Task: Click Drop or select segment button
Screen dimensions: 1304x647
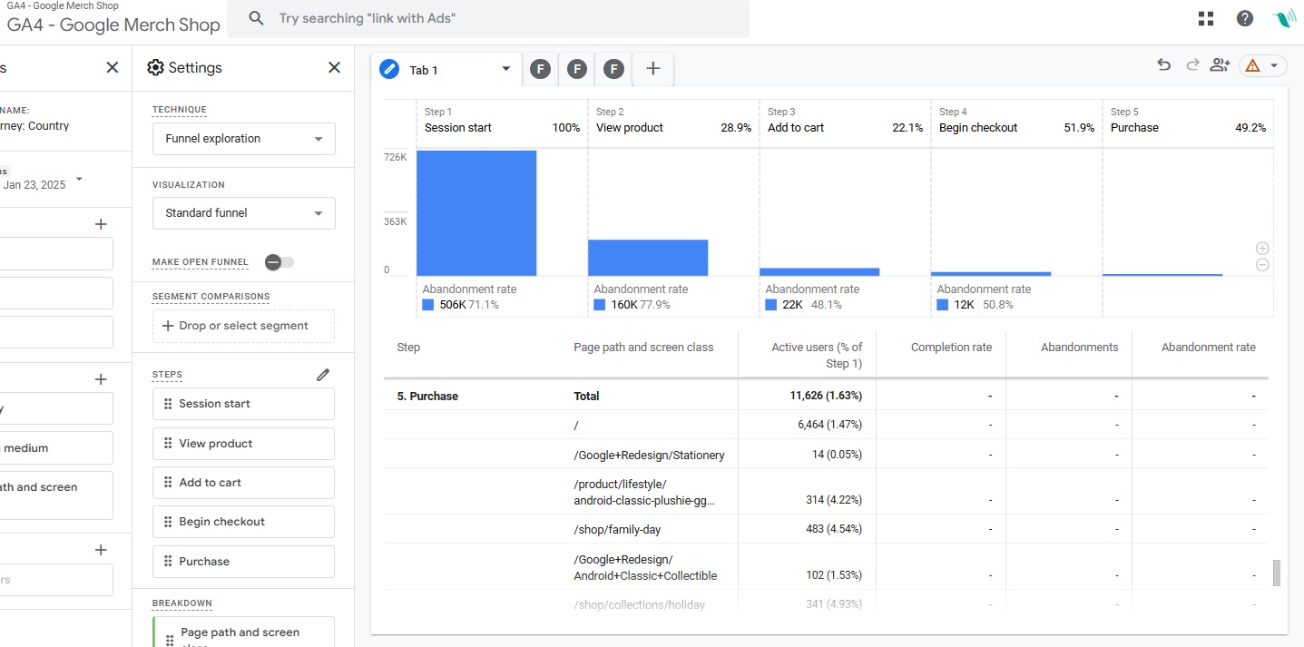Action: point(243,326)
